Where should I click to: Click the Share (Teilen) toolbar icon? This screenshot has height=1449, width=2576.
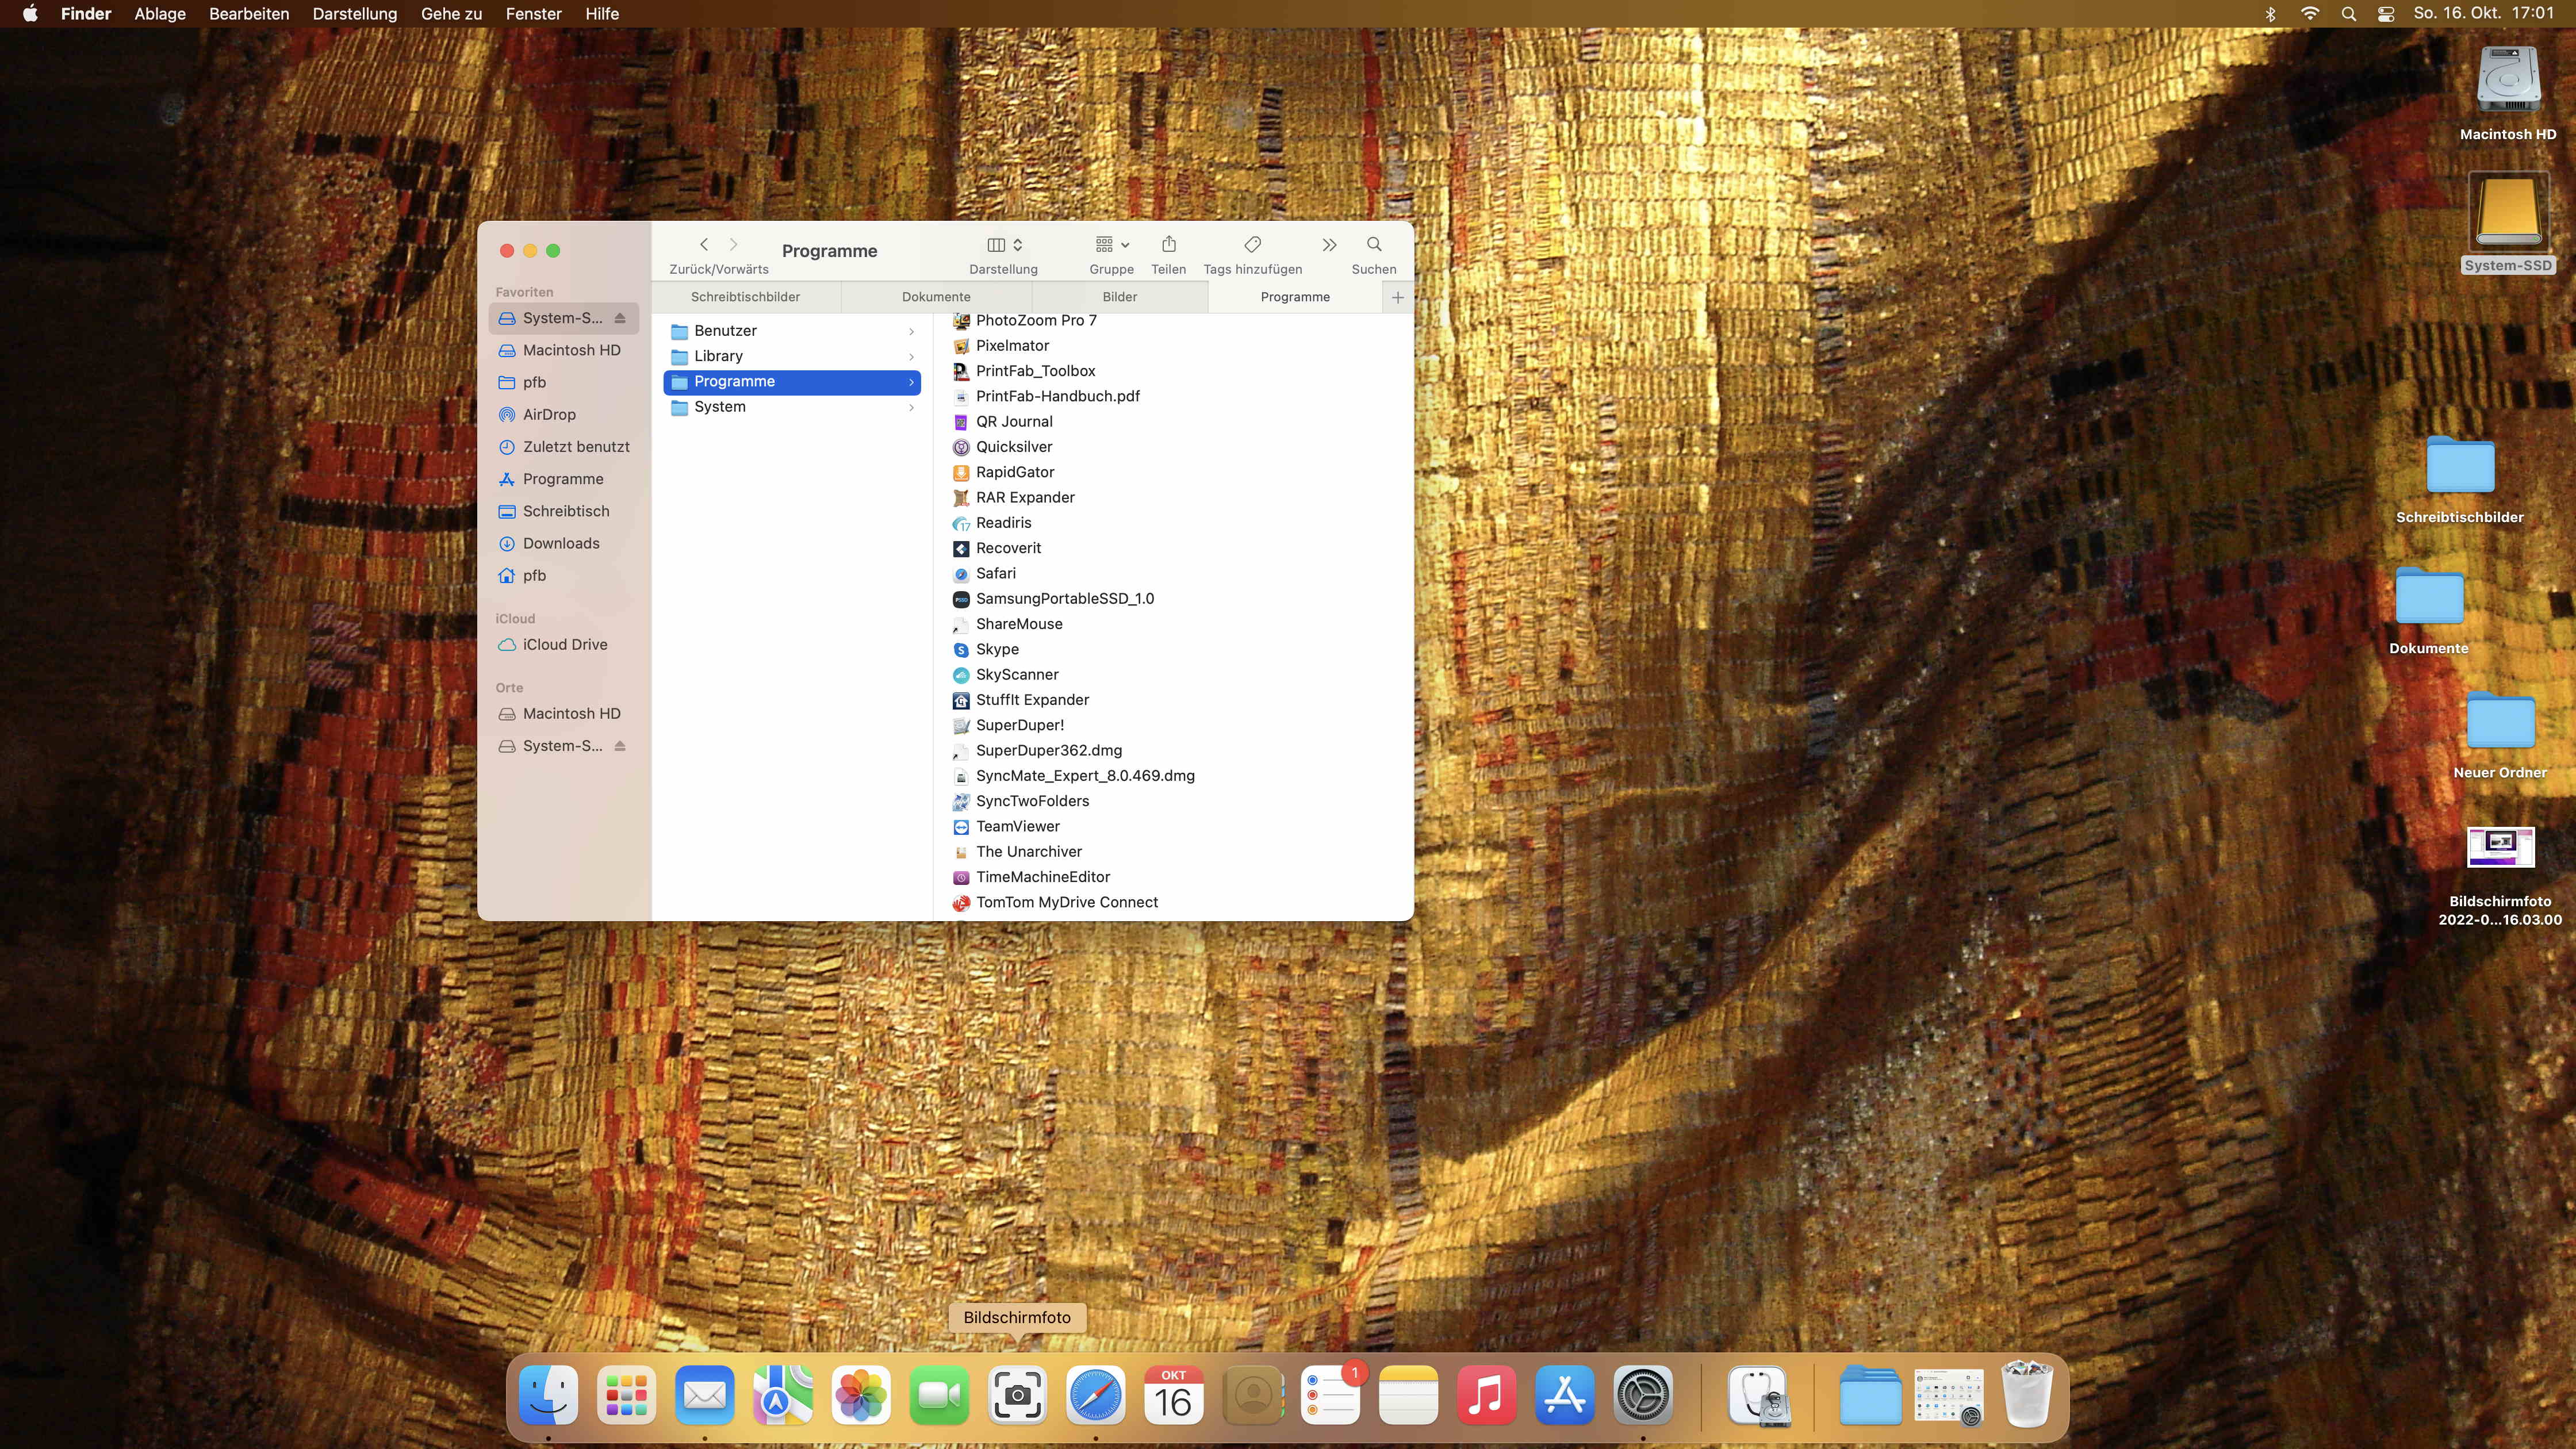point(1168,245)
